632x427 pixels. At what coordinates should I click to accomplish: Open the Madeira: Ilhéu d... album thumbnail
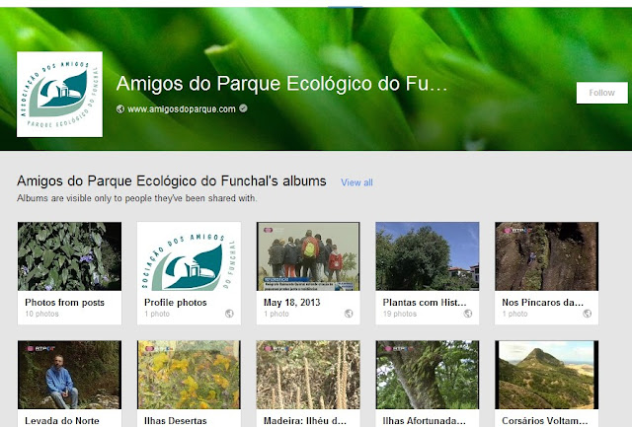pos(308,375)
